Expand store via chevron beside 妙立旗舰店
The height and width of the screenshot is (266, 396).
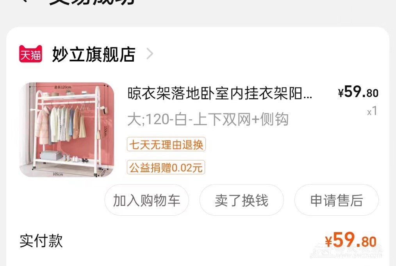coord(150,54)
